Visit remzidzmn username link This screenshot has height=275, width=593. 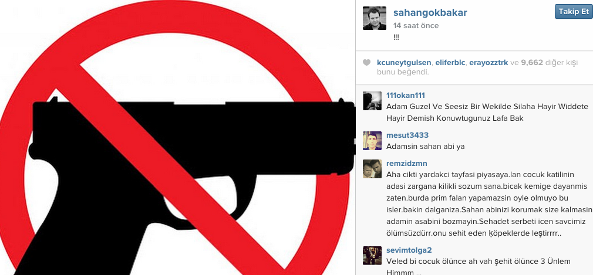click(x=406, y=164)
